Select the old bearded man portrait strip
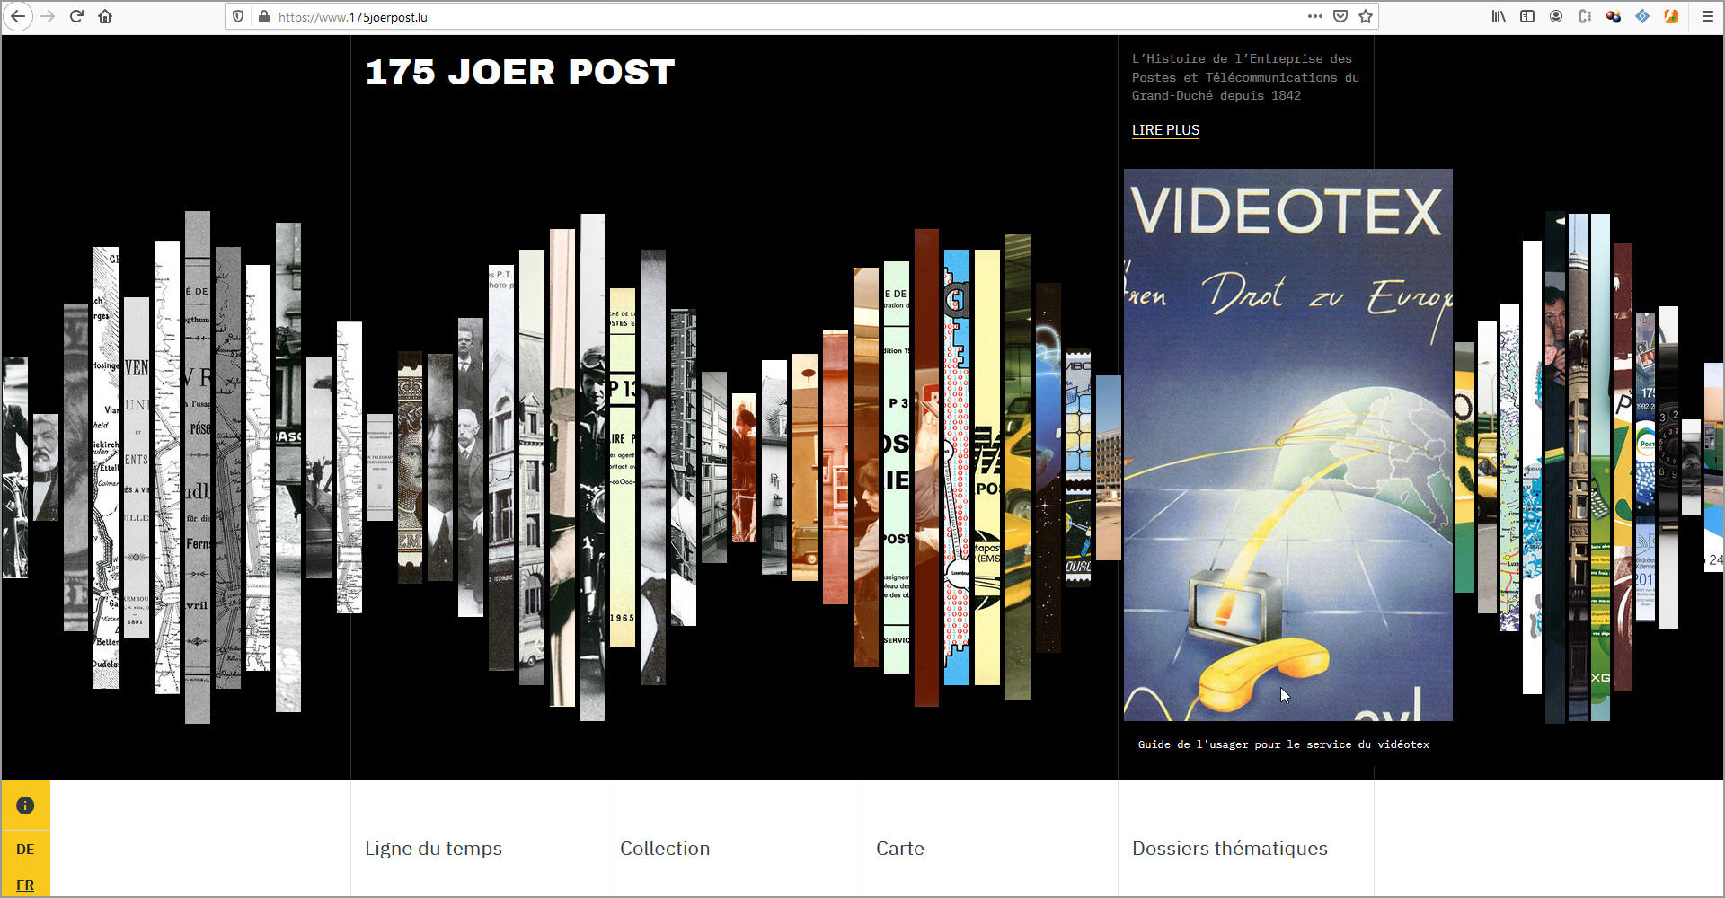Screen dimensions: 1725x898 45,467
